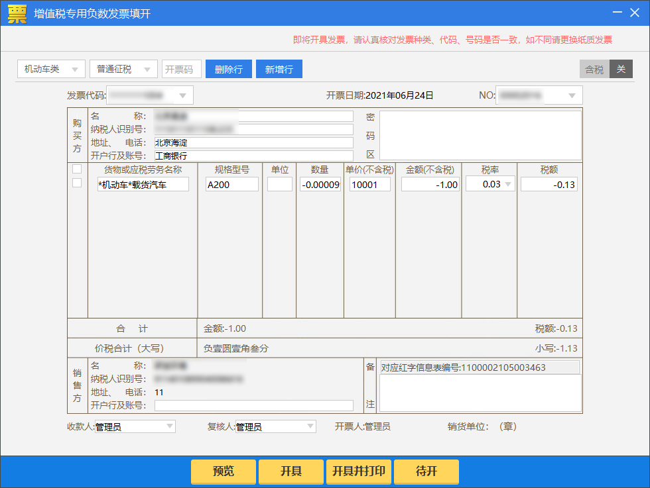Click the 删除行 button
Image resolution: width=650 pixels, height=488 pixels.
coord(229,69)
